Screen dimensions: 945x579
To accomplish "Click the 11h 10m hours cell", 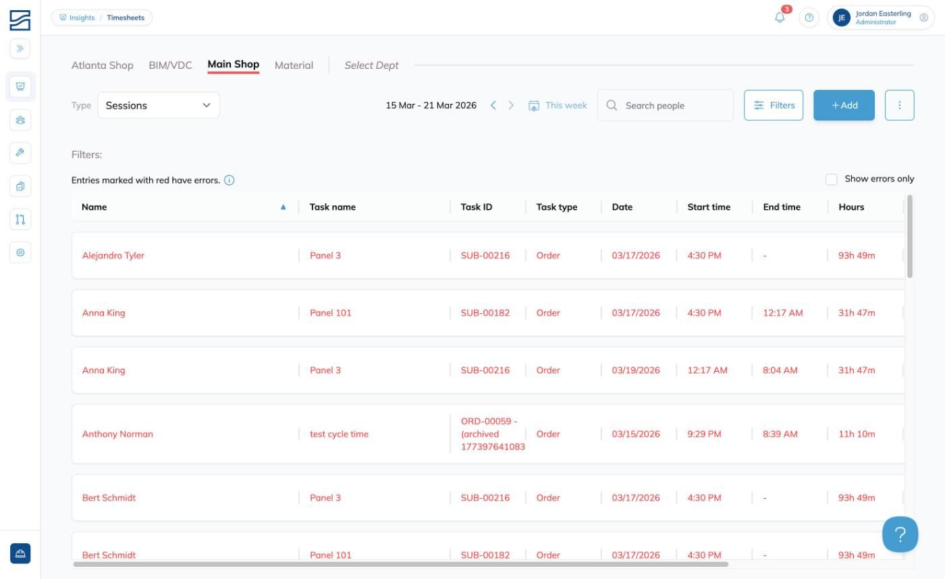I will coord(857,434).
